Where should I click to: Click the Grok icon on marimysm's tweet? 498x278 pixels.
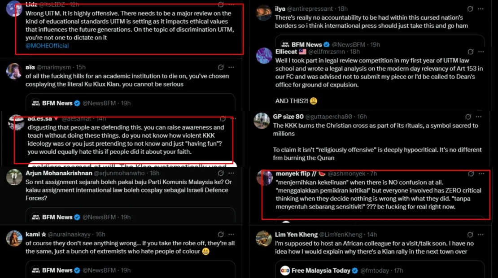(x=221, y=67)
